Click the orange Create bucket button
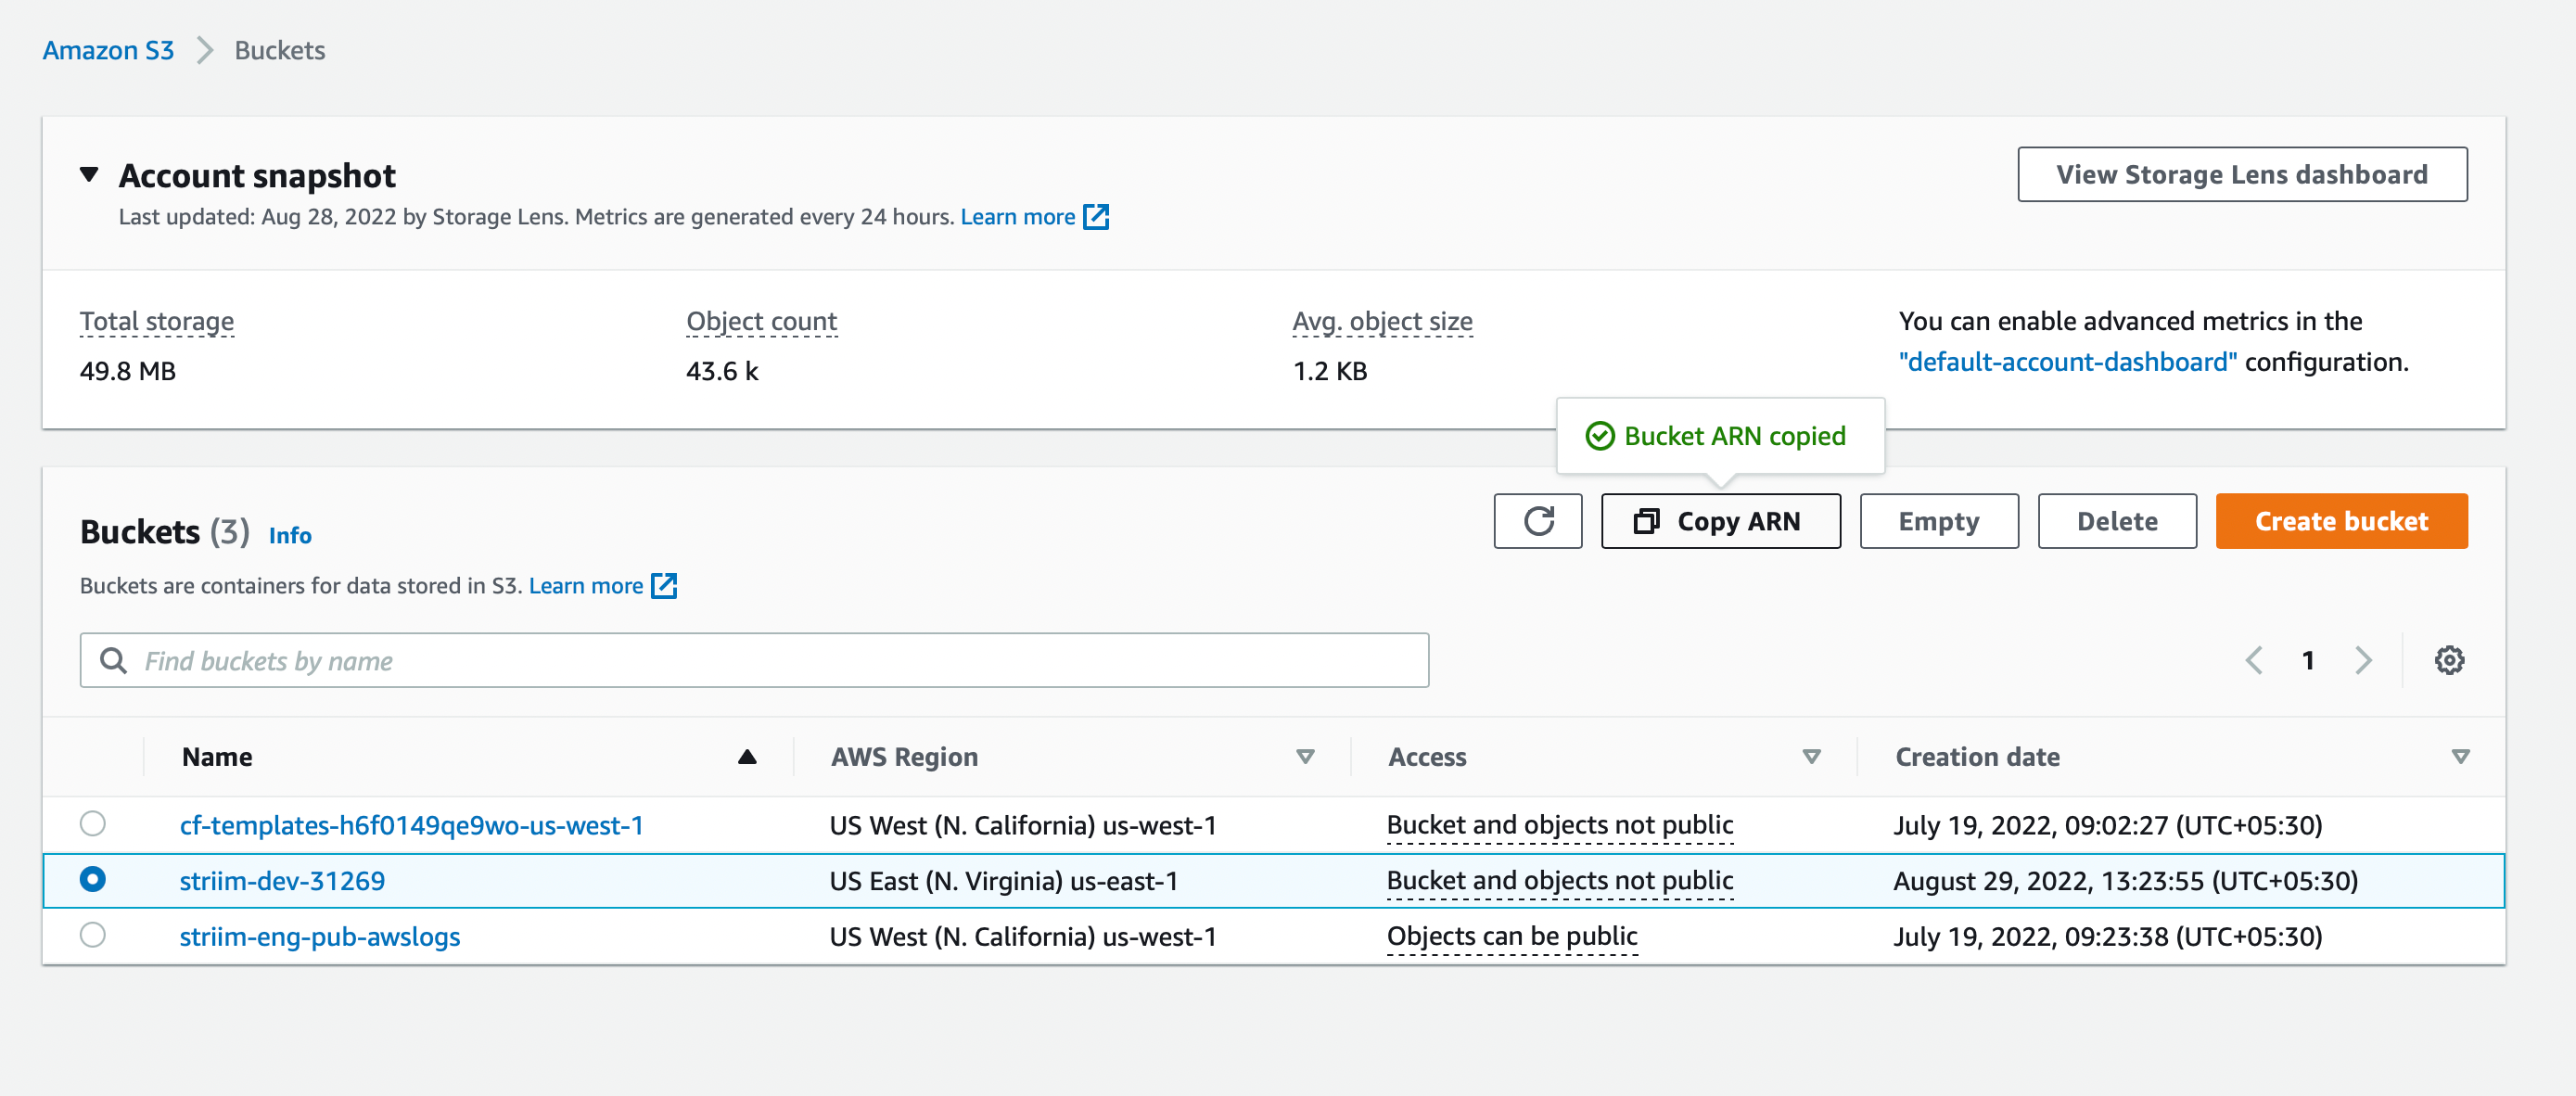This screenshot has height=1096, width=2576. (x=2340, y=521)
